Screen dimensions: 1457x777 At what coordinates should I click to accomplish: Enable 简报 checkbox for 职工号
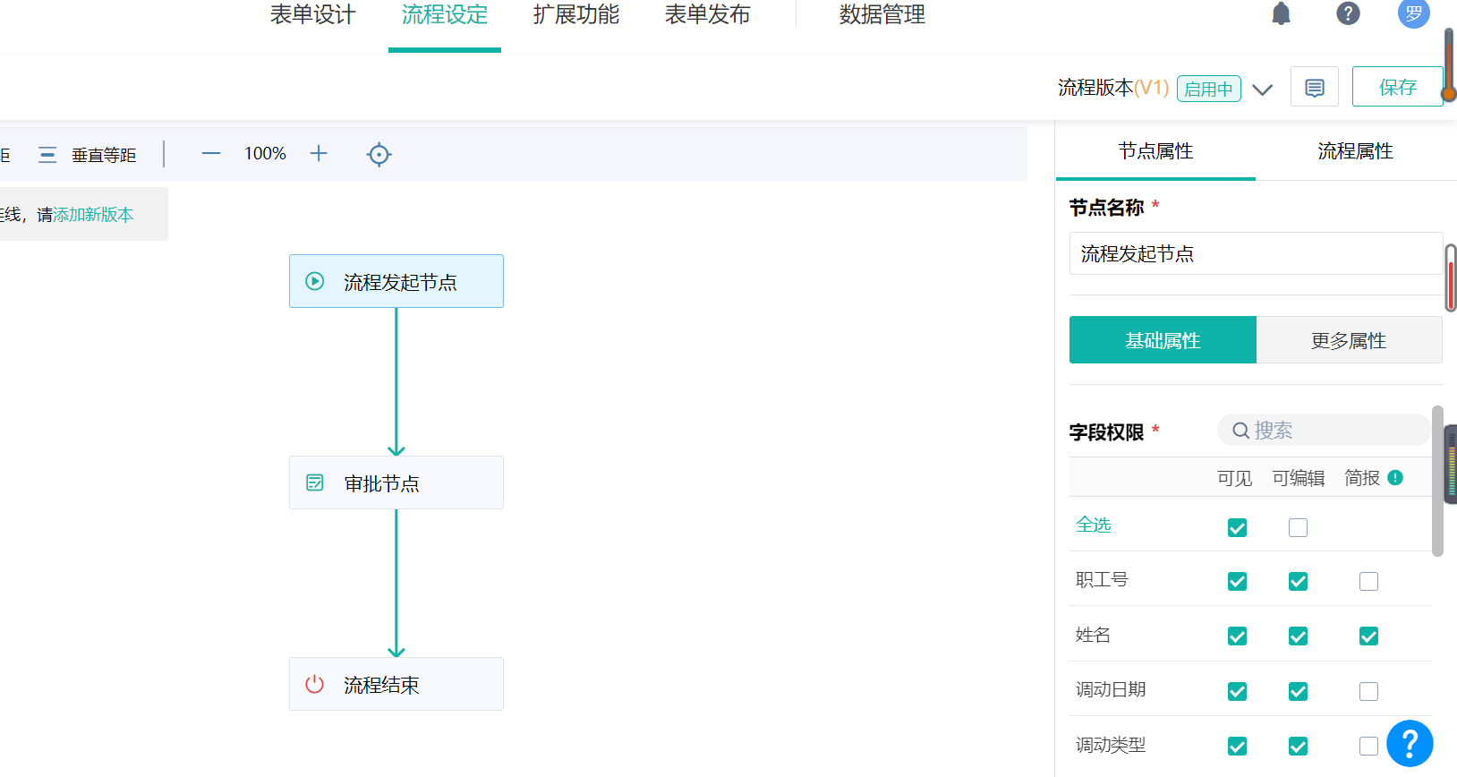point(1368,582)
